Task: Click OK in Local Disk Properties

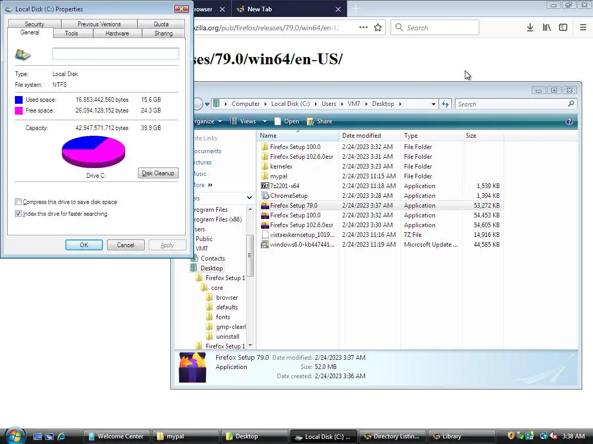Action: [x=84, y=245]
